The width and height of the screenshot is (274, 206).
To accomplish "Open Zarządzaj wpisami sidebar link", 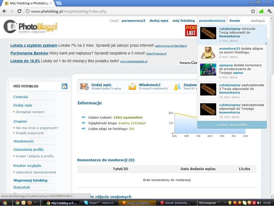I will (x=30, y=112).
